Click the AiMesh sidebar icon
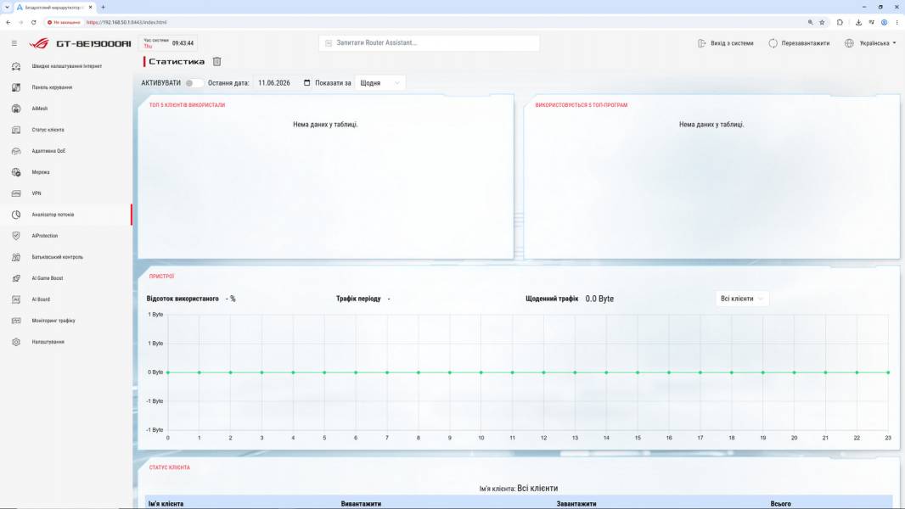This screenshot has height=509, width=905. point(16,109)
